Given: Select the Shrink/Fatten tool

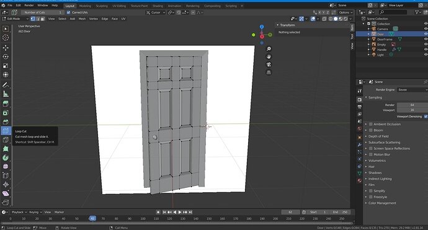Looking at the screenshot, I should [6, 185].
